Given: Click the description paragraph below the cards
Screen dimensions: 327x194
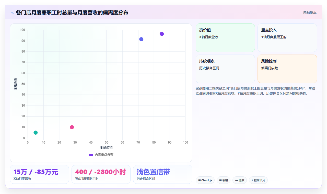Looking at the screenshot, I should (255, 91).
